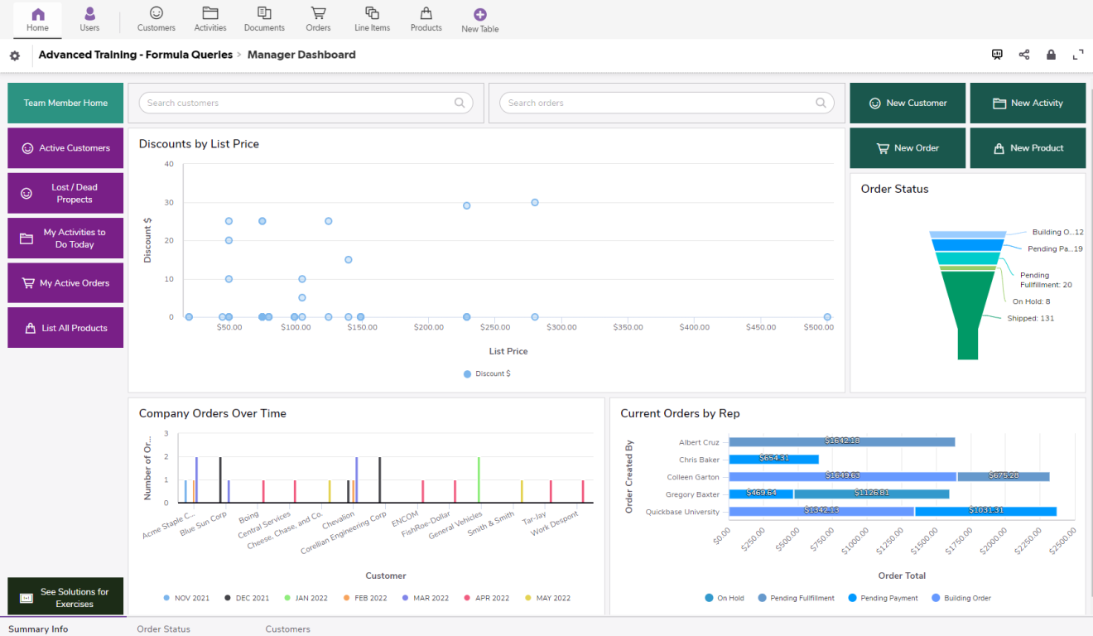Image resolution: width=1093 pixels, height=636 pixels.
Task: Click the New Order button
Action: point(907,148)
